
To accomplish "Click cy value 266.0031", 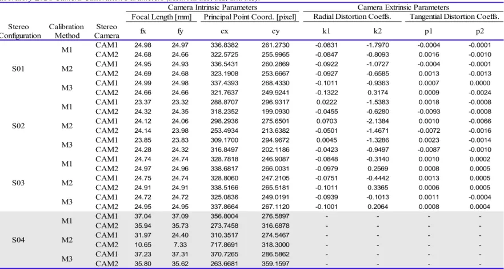I will [275, 169].
